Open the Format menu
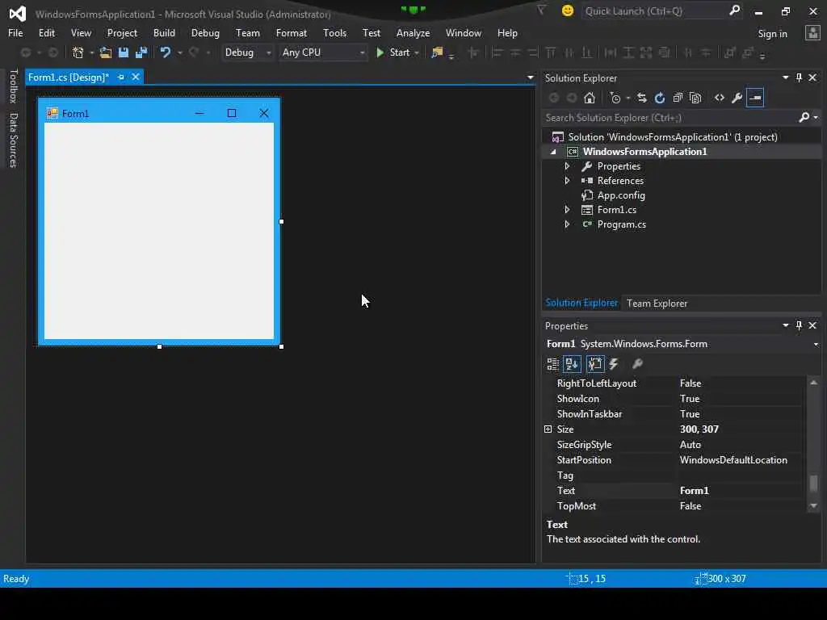827x620 pixels. 291,32
